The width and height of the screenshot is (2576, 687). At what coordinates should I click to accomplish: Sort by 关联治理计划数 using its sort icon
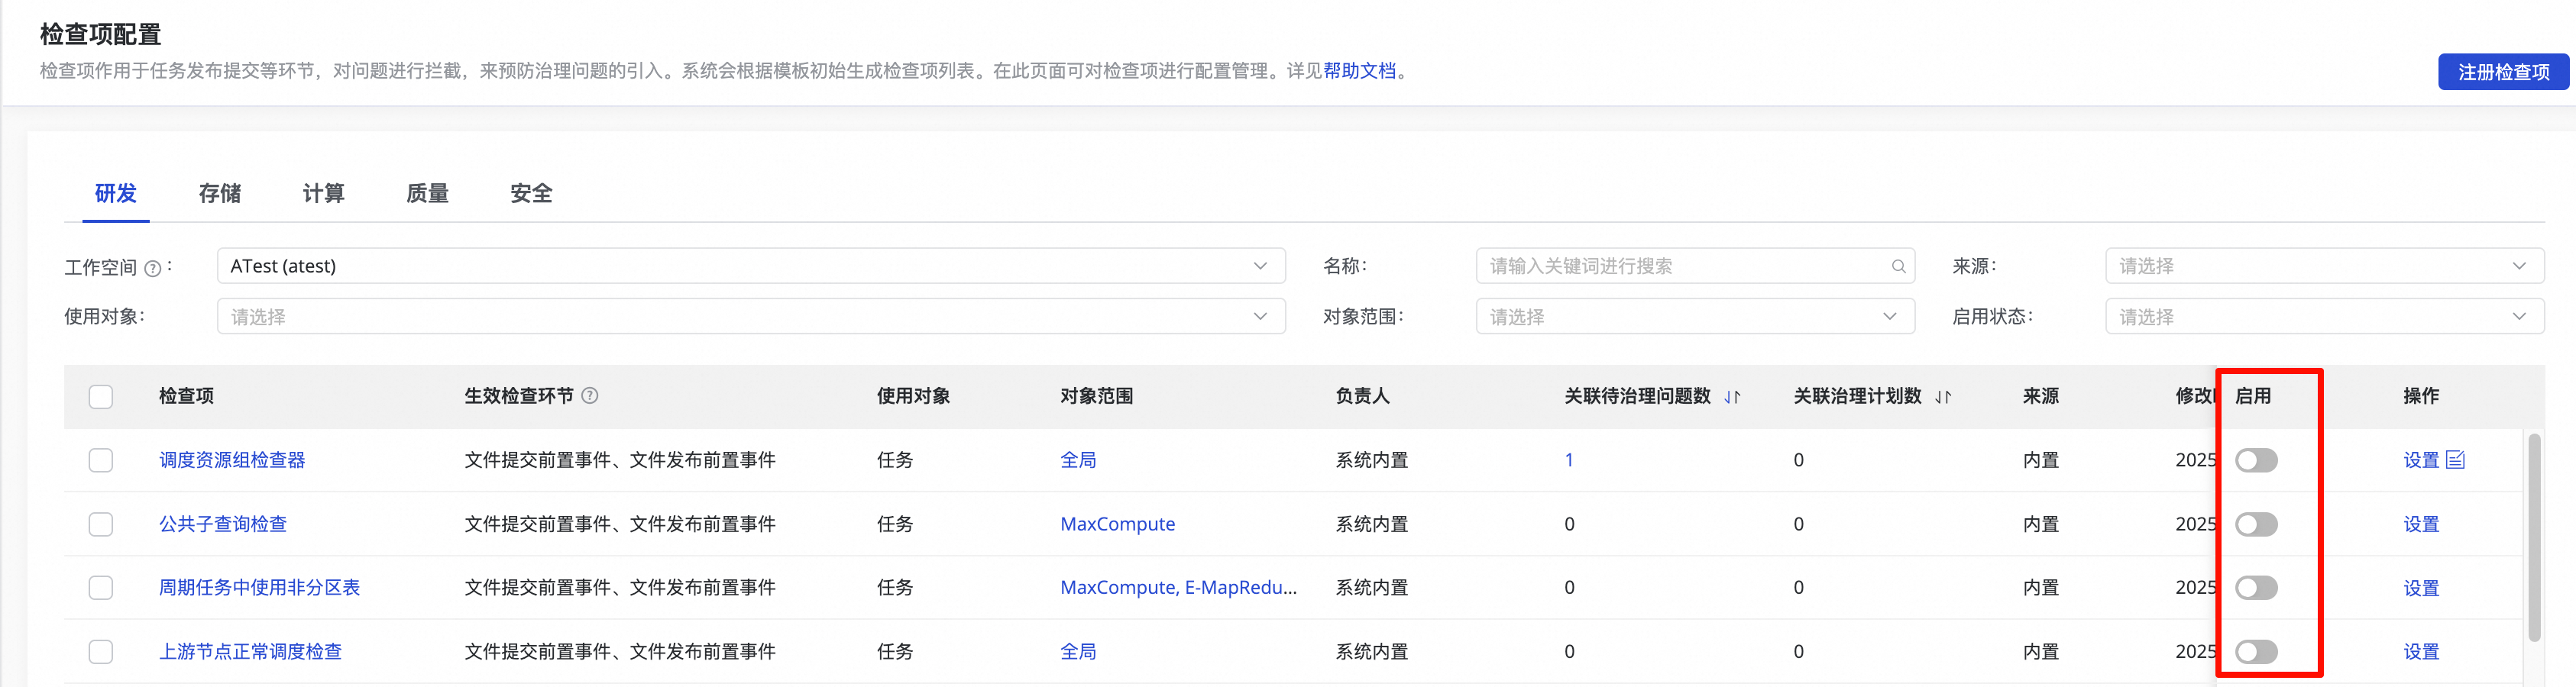[1943, 396]
